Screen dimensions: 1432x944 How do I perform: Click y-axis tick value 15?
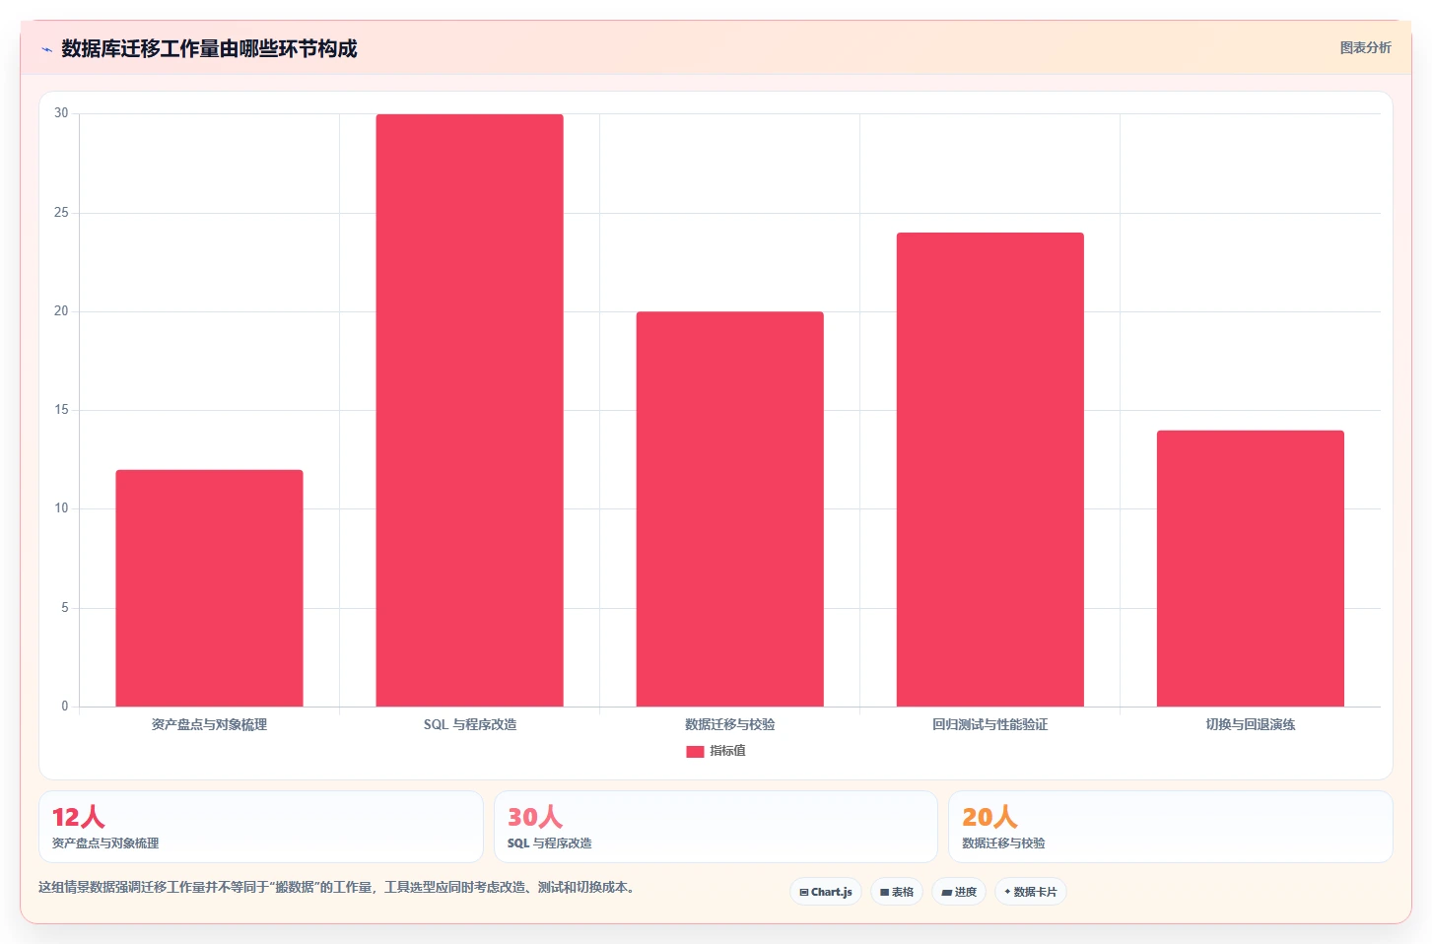61,410
